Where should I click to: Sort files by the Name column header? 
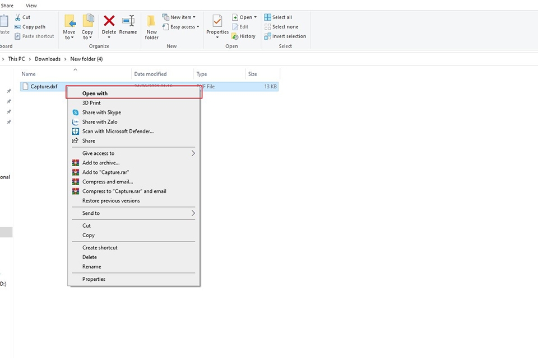(x=29, y=74)
